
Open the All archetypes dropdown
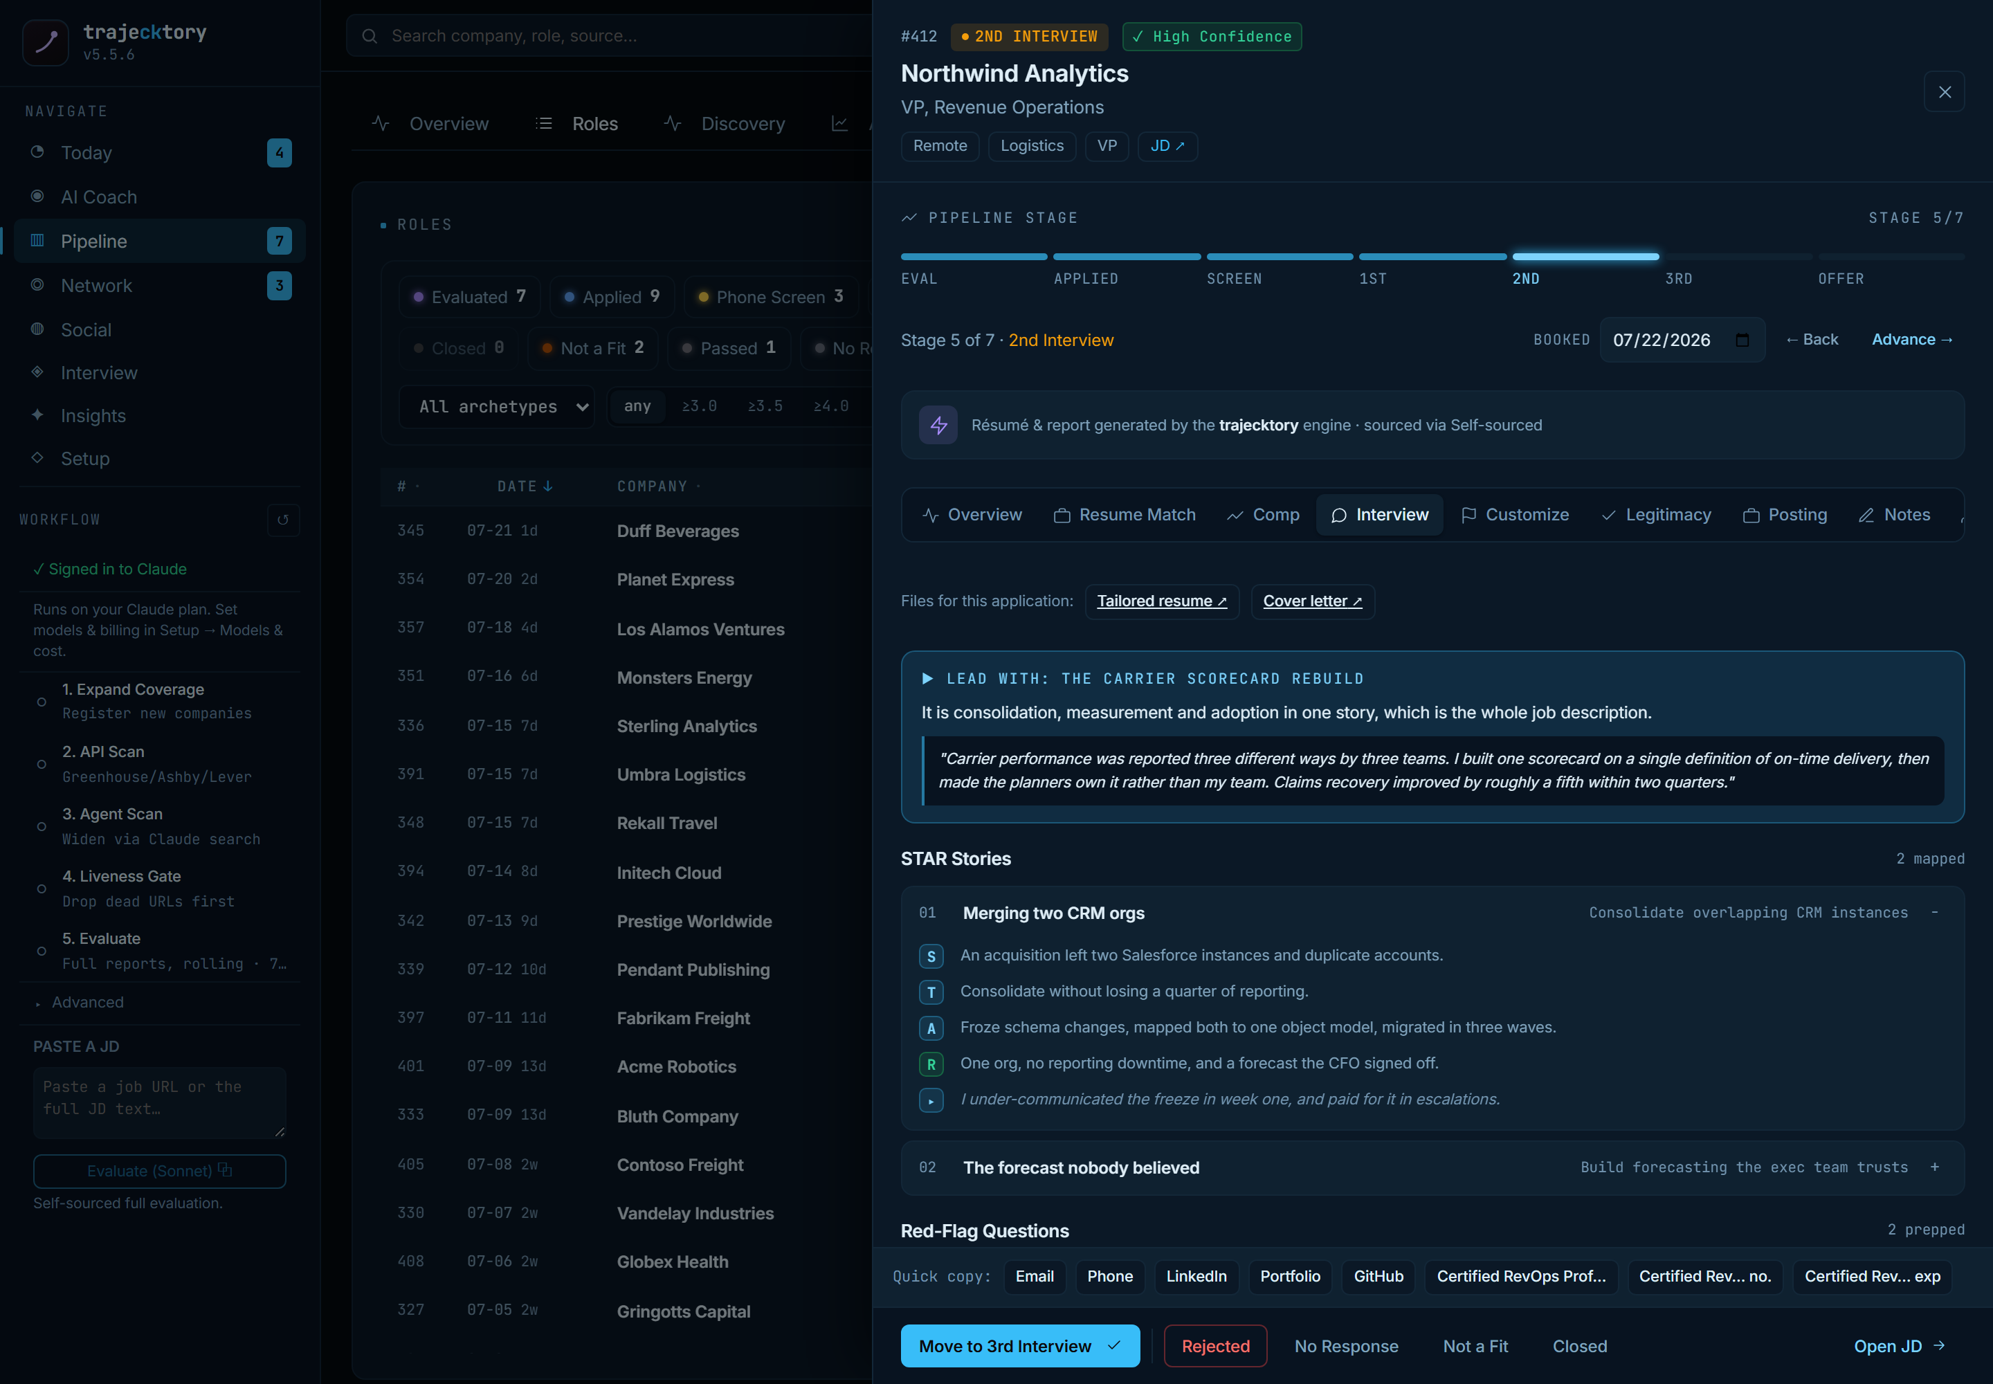pos(497,406)
